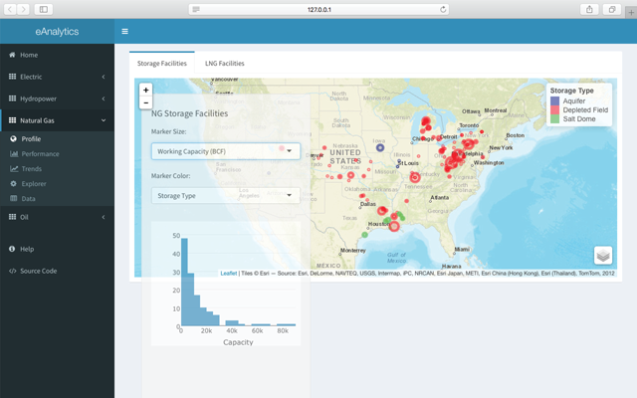
Task: Click the map zoom out button
Action: (146, 102)
